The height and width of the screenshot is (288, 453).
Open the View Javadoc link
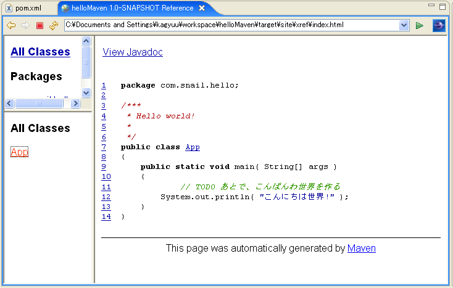[133, 52]
